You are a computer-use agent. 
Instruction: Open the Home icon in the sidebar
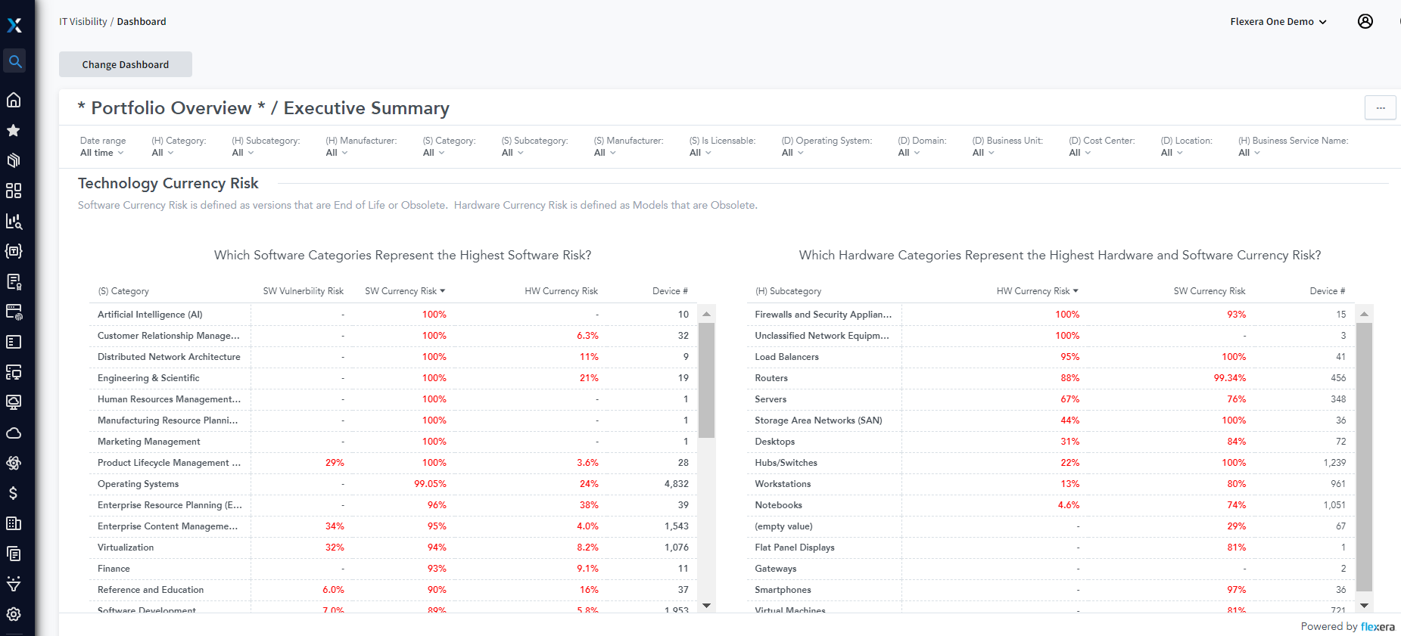click(14, 100)
